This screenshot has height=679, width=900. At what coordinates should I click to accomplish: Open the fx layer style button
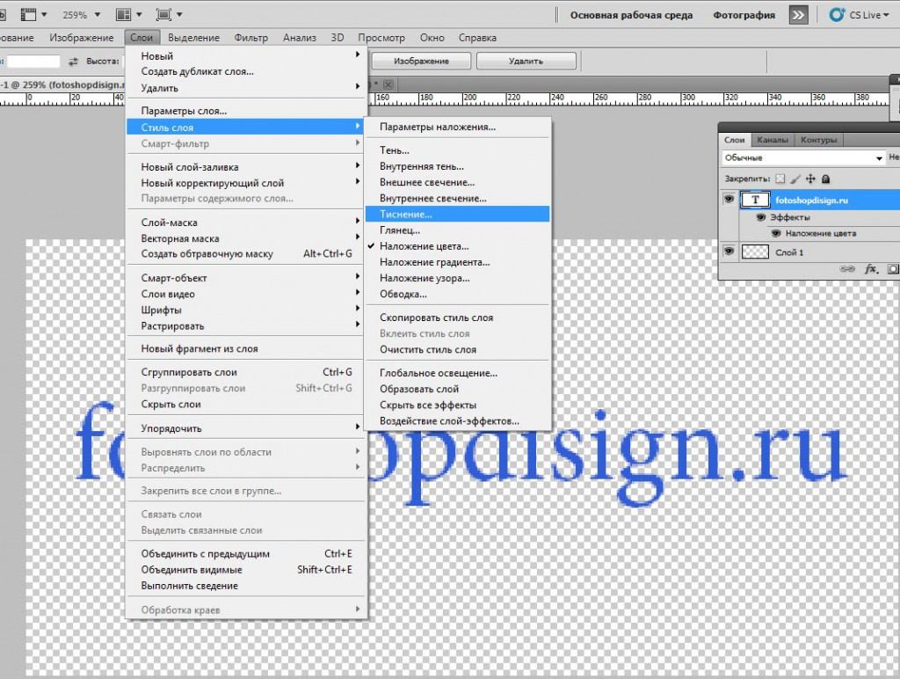[x=871, y=269]
